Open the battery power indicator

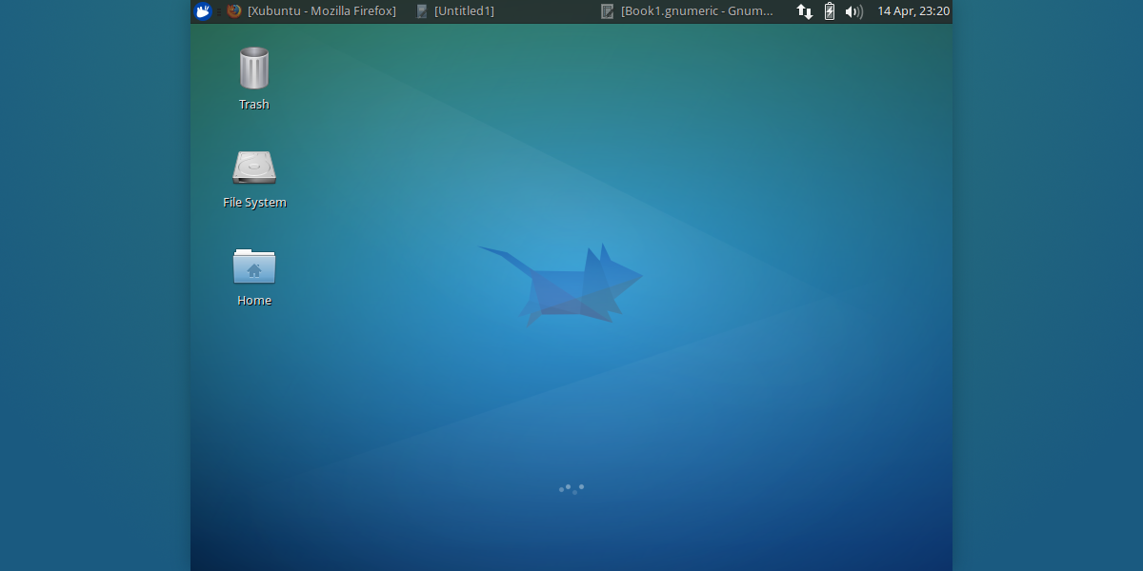829,11
